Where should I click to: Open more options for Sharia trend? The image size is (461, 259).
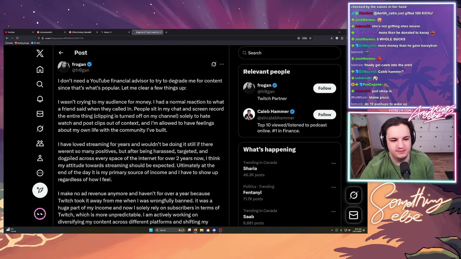pyautogui.click(x=334, y=163)
